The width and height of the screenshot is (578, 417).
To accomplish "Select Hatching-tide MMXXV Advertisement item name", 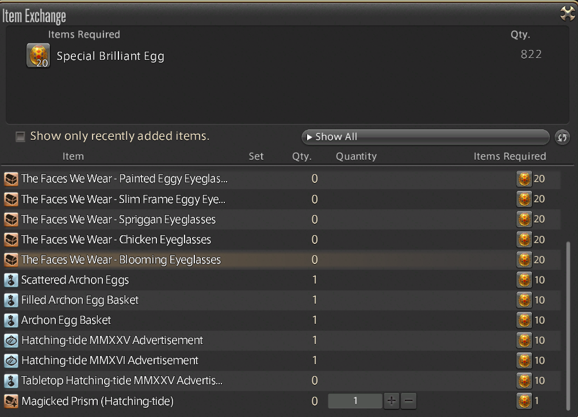I will point(112,341).
